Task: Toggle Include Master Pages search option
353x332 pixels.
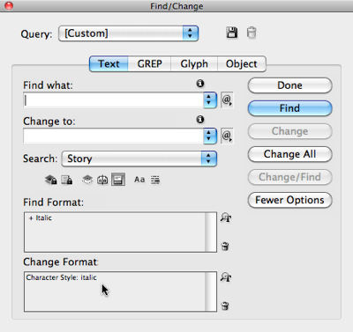Action: [x=102, y=180]
